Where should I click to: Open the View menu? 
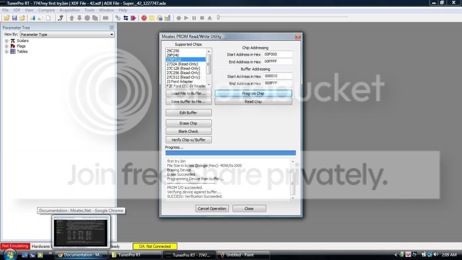click(x=29, y=10)
